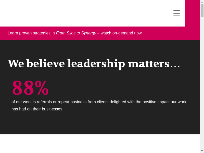Click the "Learn proven strategies in" banner text
This screenshot has height=153, width=204.
(x=31, y=33)
